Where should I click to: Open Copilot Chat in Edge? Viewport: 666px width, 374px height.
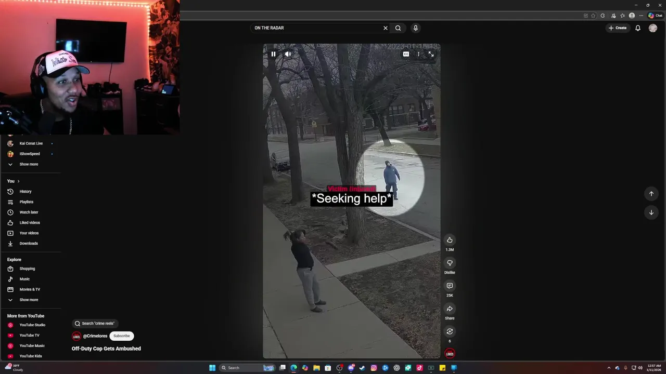pyautogui.click(x=655, y=16)
